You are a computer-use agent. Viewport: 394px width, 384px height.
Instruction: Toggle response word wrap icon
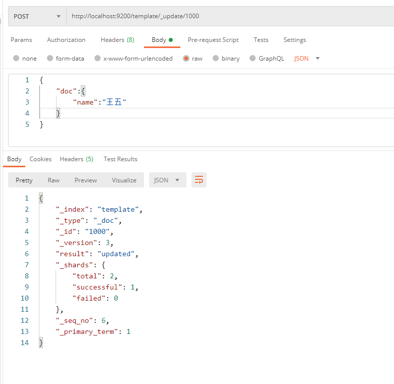coord(199,180)
